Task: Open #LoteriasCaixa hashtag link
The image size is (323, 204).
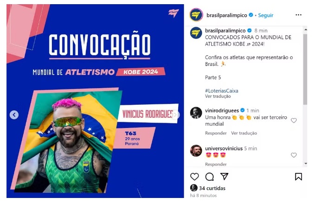Action: (x=221, y=91)
